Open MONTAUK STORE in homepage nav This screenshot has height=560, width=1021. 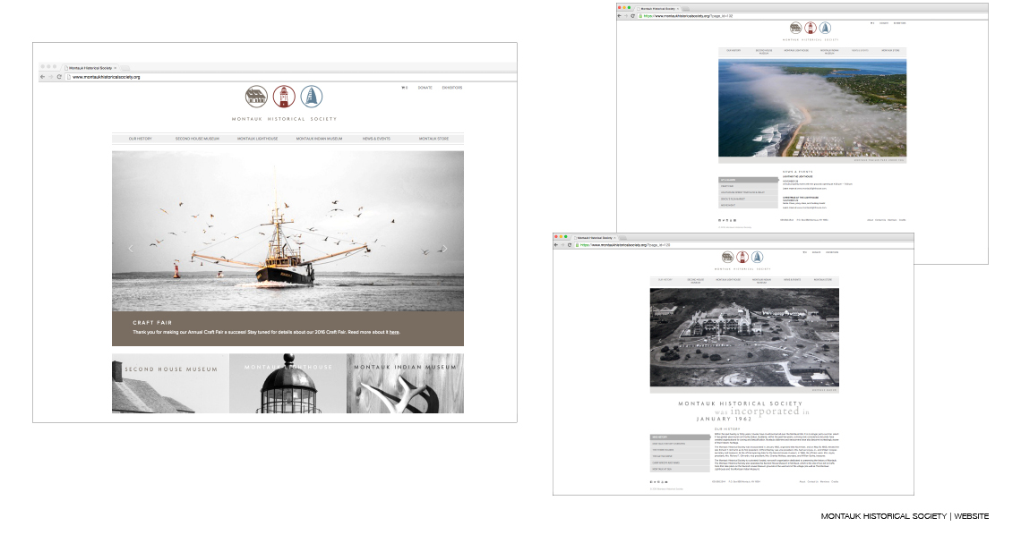click(x=433, y=139)
